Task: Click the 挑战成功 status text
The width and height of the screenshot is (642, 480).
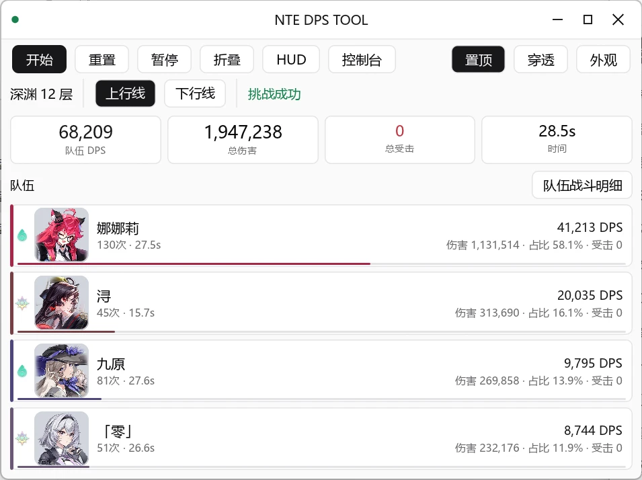Action: click(274, 94)
